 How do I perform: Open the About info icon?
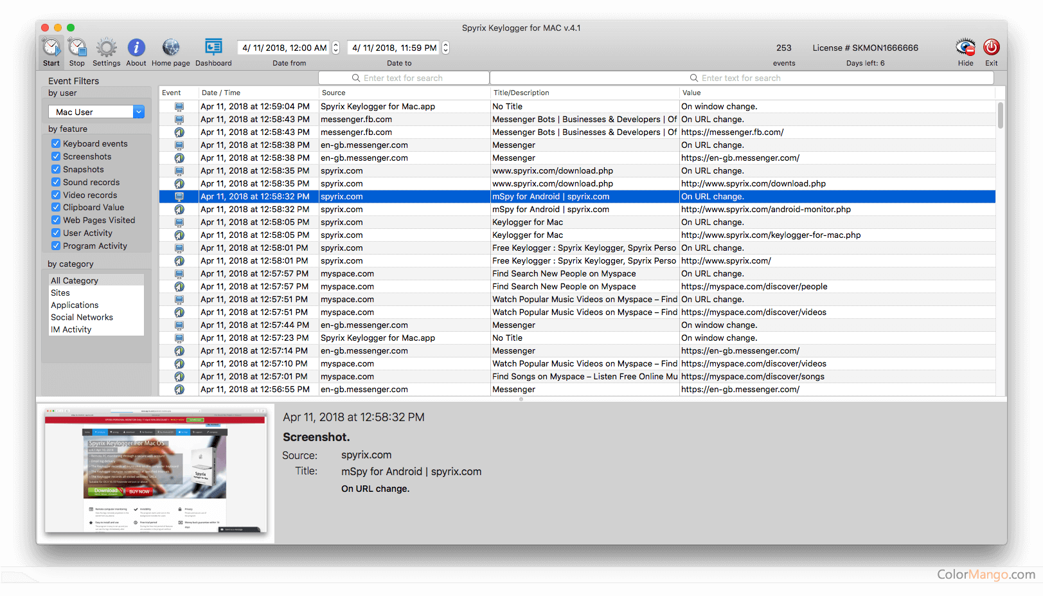(x=136, y=48)
